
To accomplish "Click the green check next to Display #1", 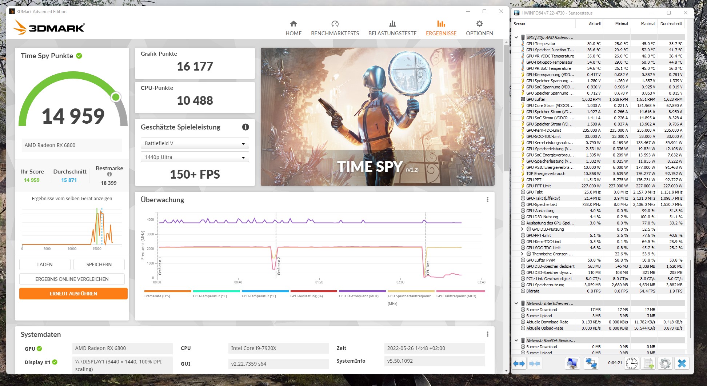I will tap(55, 362).
